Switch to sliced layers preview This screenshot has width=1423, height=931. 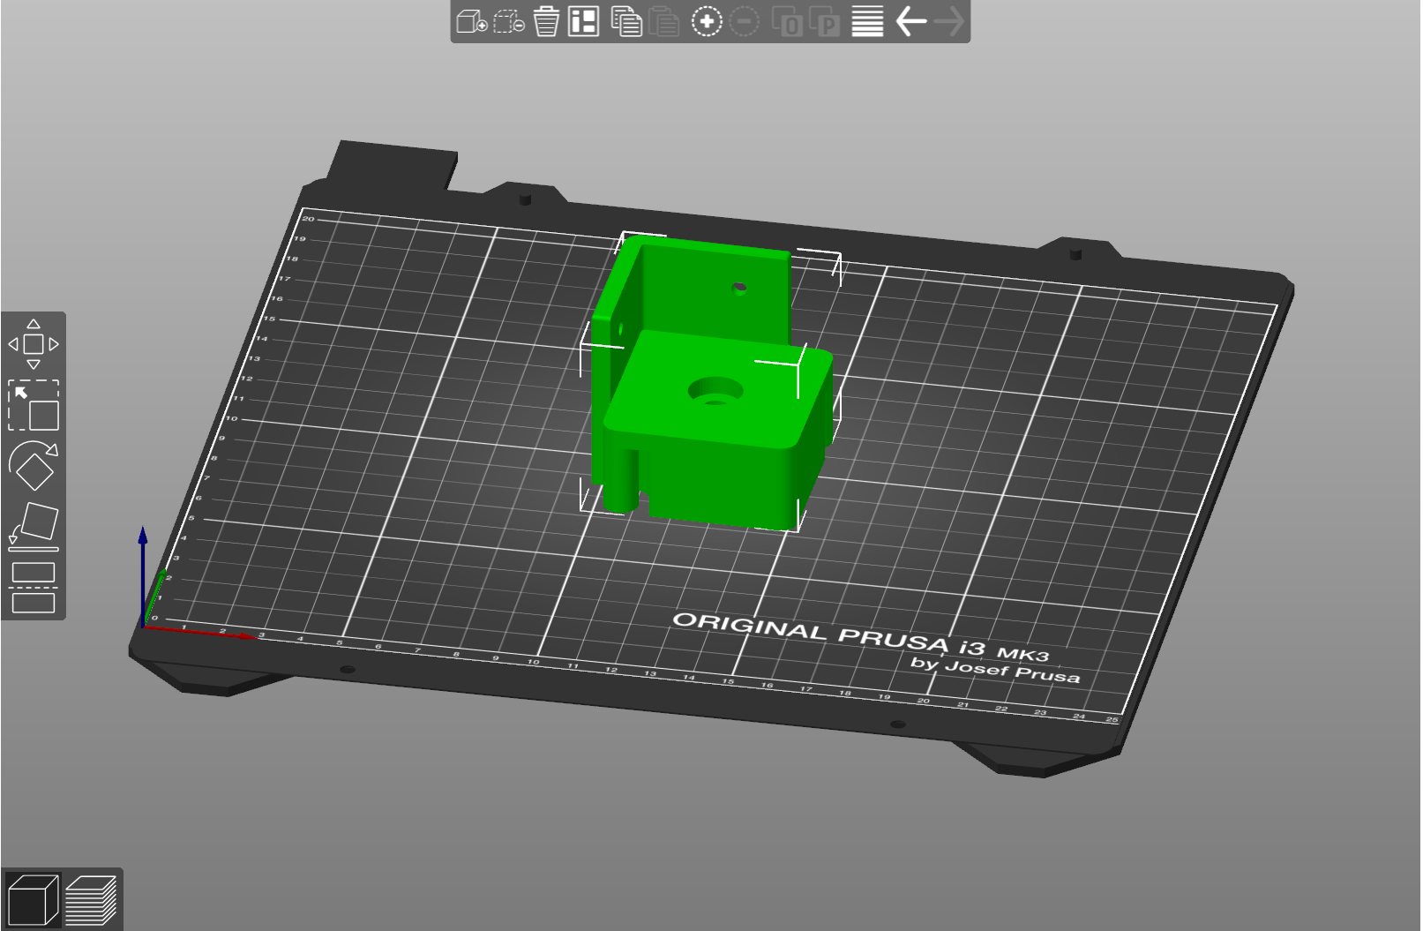(91, 899)
